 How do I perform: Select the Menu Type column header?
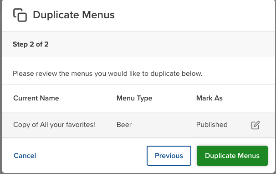pos(134,98)
